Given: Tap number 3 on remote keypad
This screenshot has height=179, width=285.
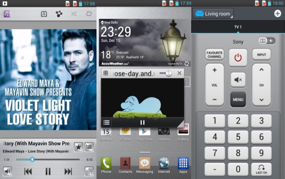Looking at the screenshot, I should point(261,121).
